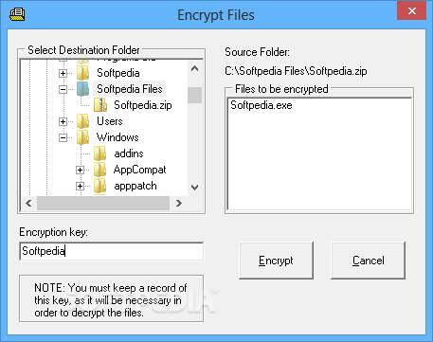Collapse the Softpedia Files folder node

click(x=63, y=90)
